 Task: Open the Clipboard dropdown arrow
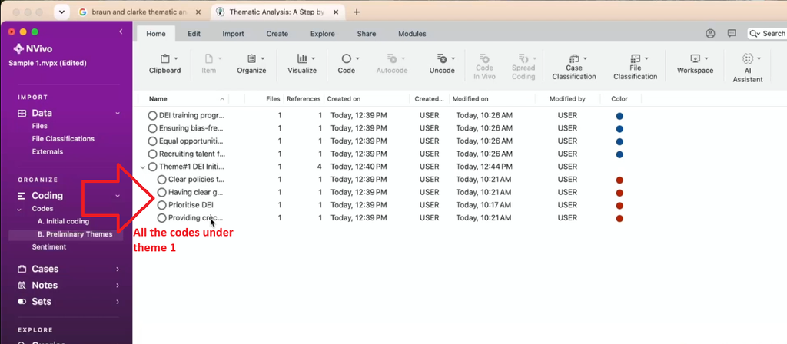(176, 58)
